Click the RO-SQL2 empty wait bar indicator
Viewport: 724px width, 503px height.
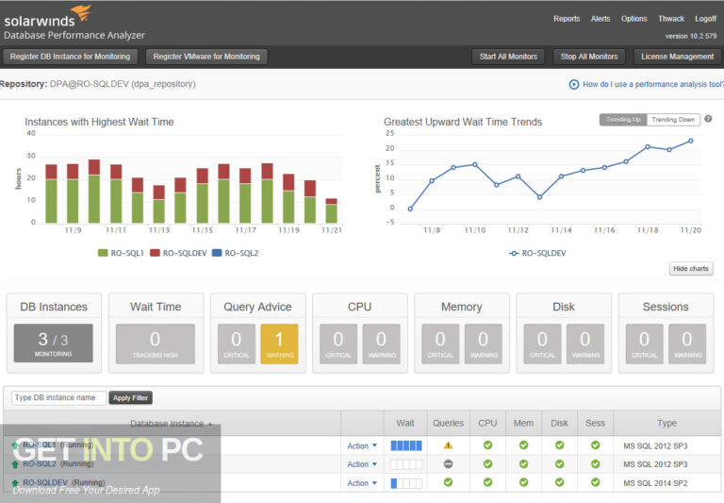(x=406, y=464)
